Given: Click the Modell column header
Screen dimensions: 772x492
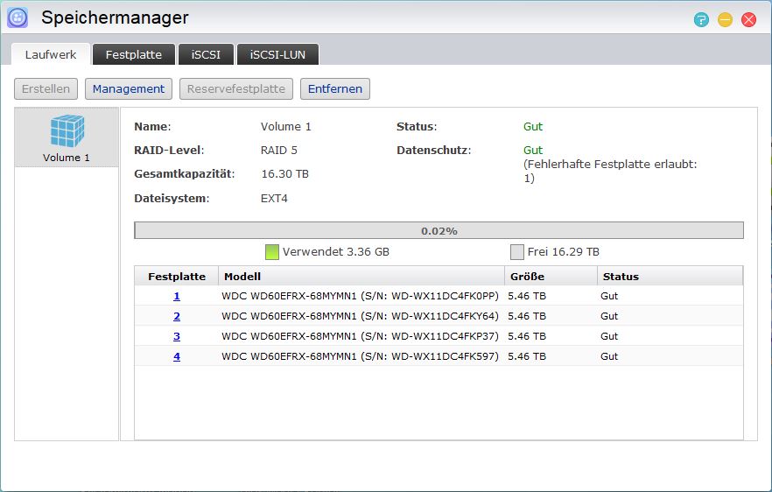Looking at the screenshot, I should tap(361, 277).
